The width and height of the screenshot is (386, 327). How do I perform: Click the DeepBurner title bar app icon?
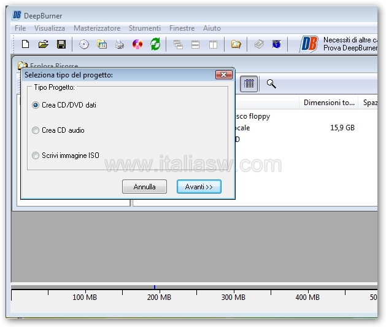(17, 15)
